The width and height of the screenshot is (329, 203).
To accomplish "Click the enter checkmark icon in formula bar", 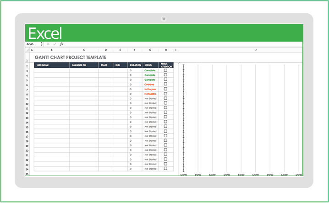I will pyautogui.click(x=55, y=44).
